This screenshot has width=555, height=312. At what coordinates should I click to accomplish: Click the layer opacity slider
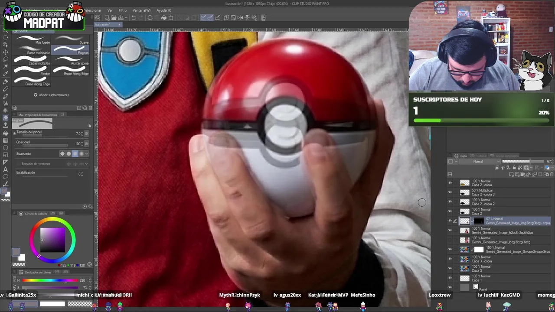point(522,162)
